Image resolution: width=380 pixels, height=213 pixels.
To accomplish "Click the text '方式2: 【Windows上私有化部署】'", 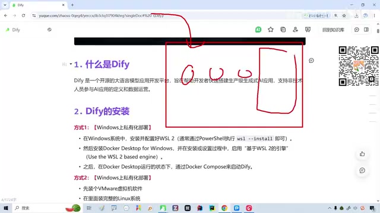I will [113, 177].
